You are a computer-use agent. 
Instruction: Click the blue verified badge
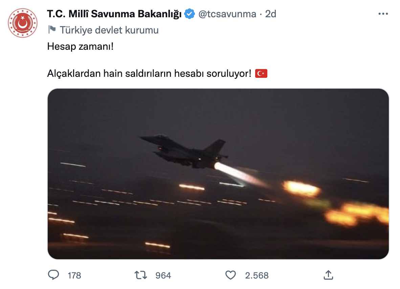pos(189,14)
